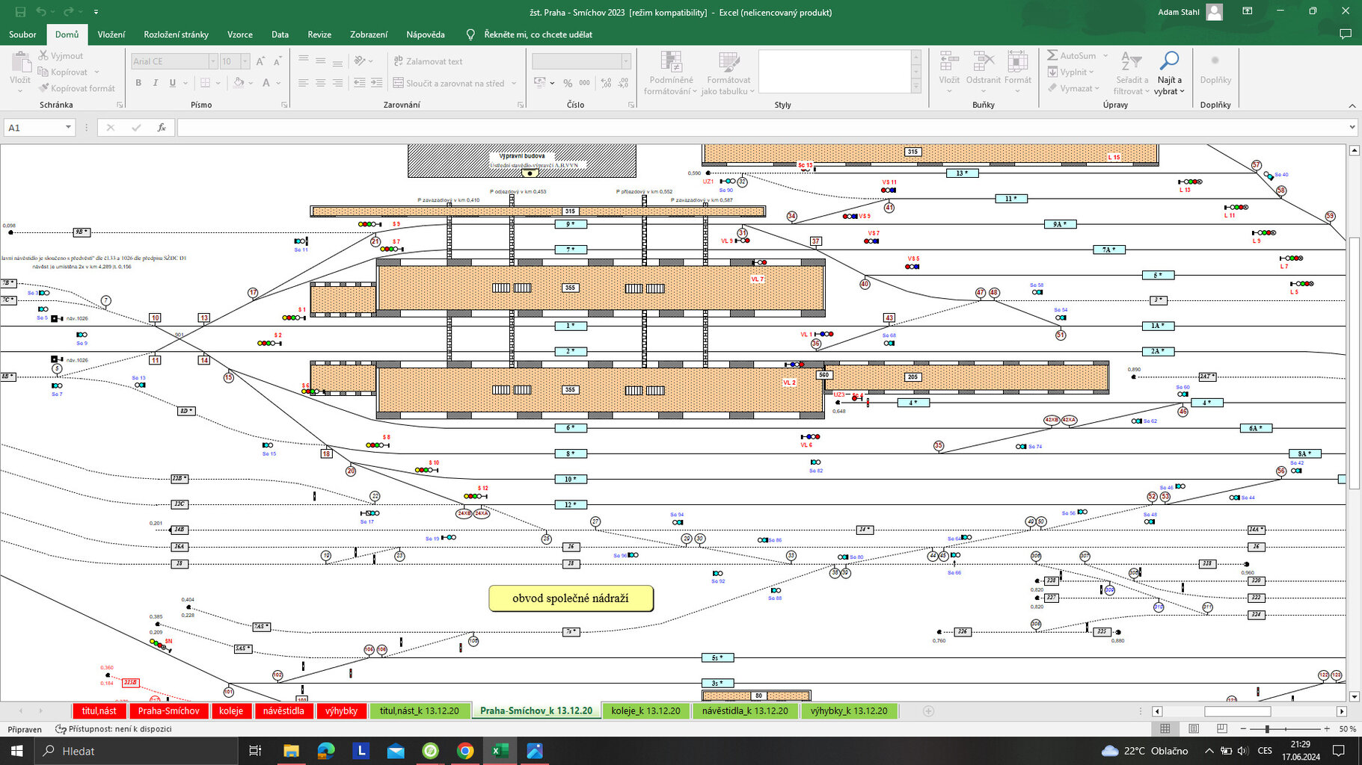Screen dimensions: 1362x765
Task: Expand the formula bar
Action: pos(1352,128)
